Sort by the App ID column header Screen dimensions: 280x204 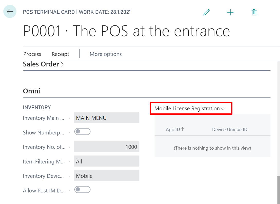point(173,130)
